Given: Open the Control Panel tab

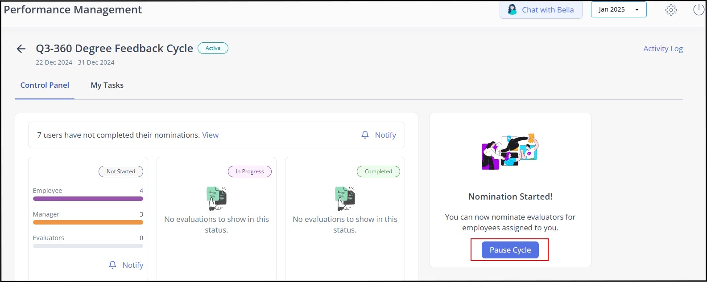Looking at the screenshot, I should (44, 85).
